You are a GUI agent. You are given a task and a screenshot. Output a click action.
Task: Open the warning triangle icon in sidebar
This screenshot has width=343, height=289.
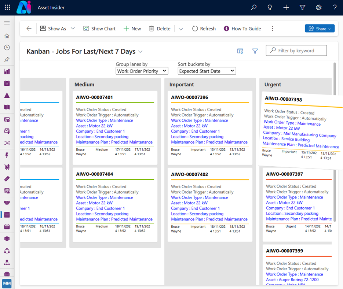pos(7,95)
